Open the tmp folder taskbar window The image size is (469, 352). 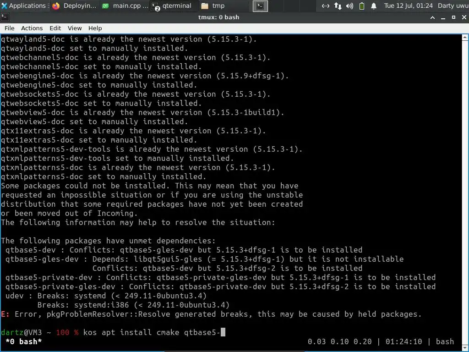coord(224,5)
